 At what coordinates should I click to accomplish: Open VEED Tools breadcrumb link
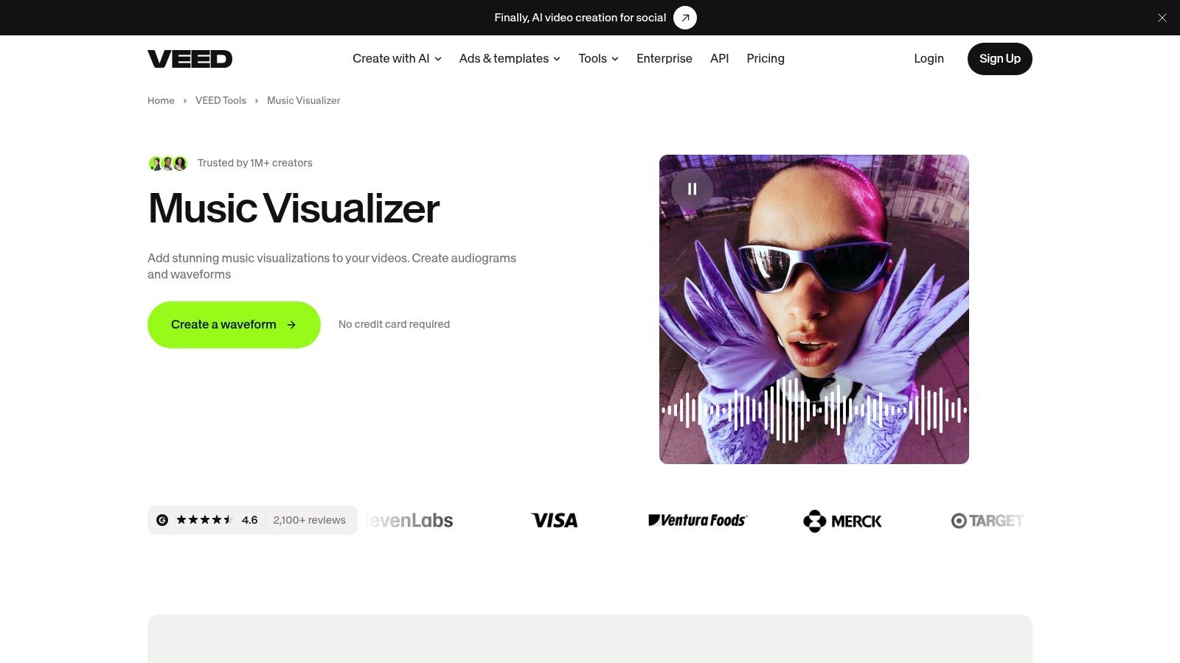click(x=221, y=100)
